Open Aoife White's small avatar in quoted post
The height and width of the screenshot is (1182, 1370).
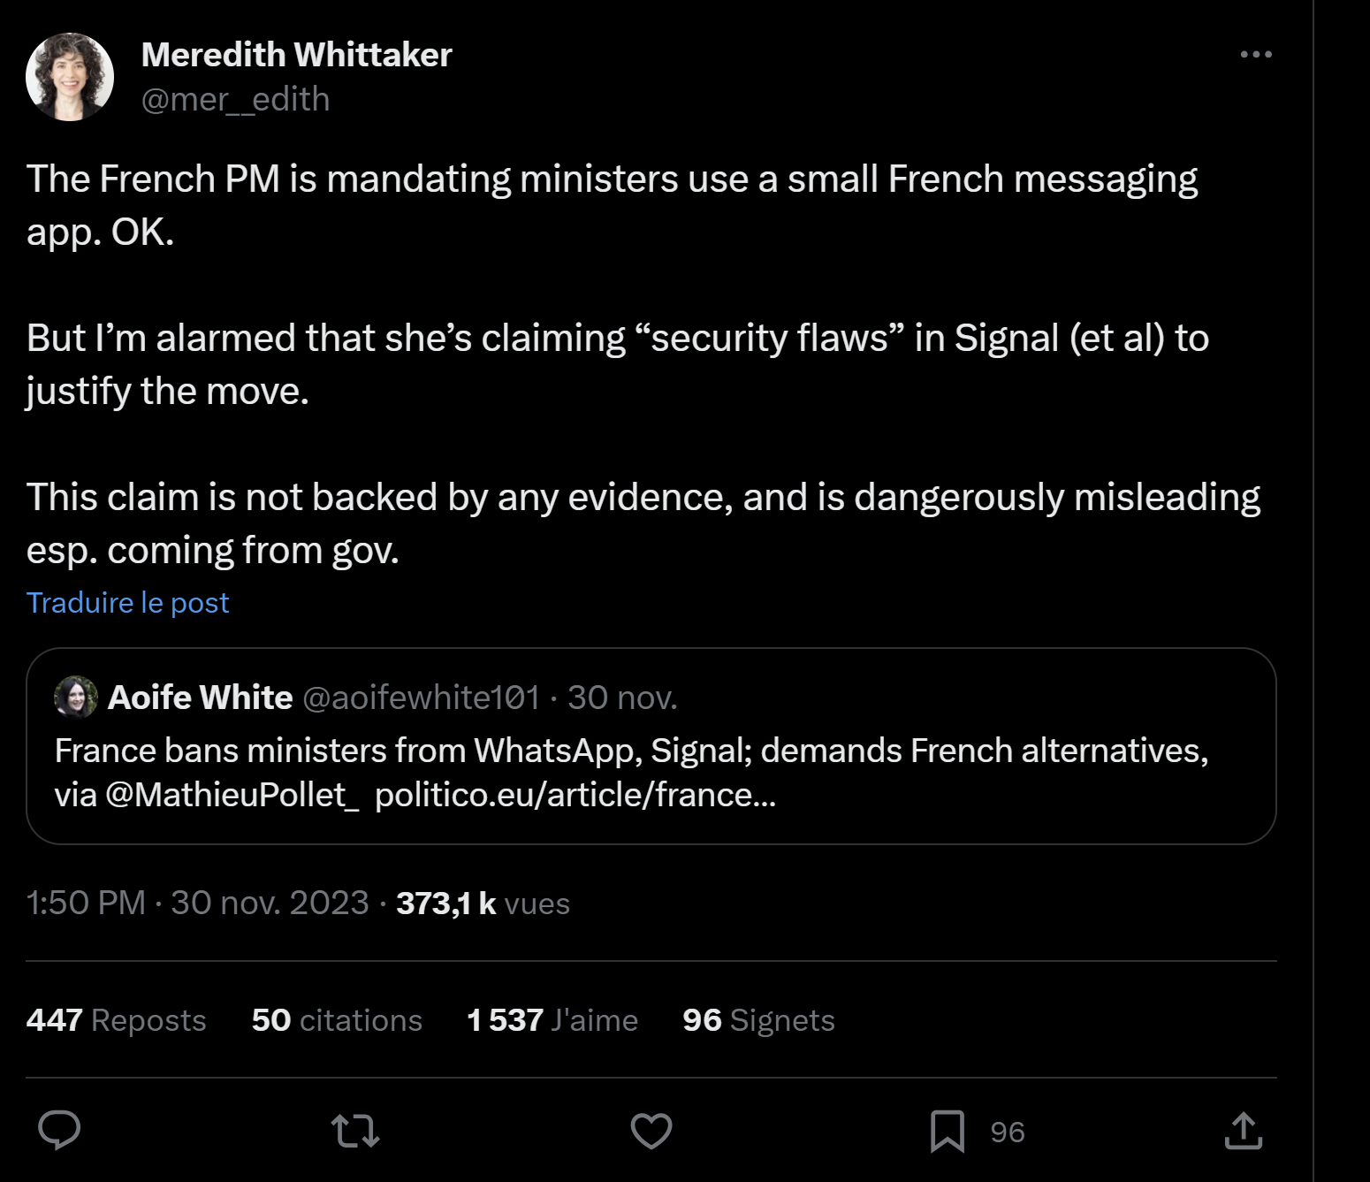[76, 698]
